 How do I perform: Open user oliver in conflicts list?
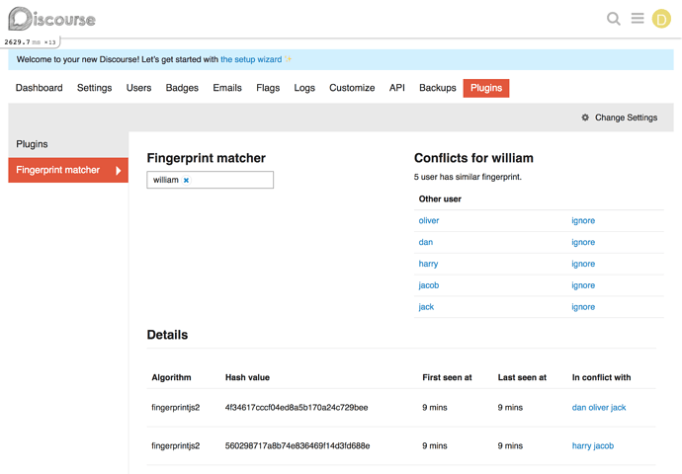tap(429, 221)
